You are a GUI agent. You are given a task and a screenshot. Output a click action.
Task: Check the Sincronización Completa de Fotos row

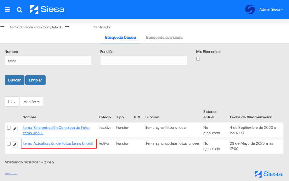click(x=9, y=128)
